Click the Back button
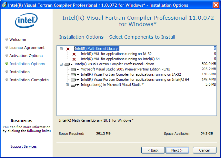Screen dimensions: 221x158 point(153,150)
